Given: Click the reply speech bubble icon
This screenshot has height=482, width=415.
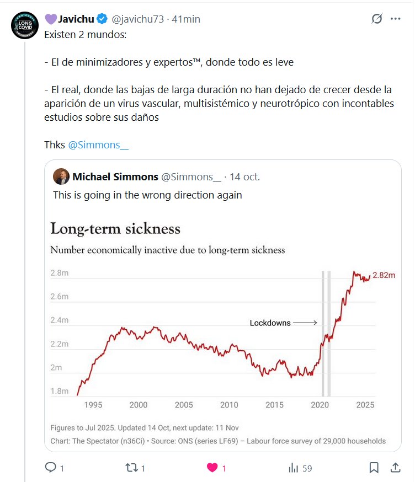Looking at the screenshot, I should (51, 468).
